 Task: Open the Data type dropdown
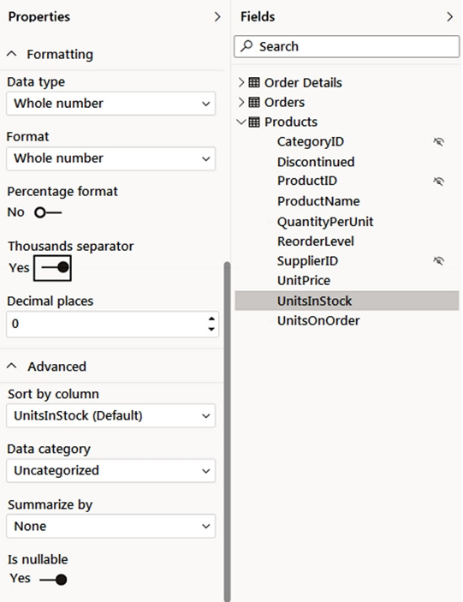[x=111, y=104]
